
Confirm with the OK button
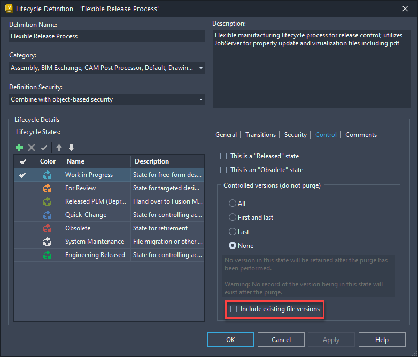point(230,340)
